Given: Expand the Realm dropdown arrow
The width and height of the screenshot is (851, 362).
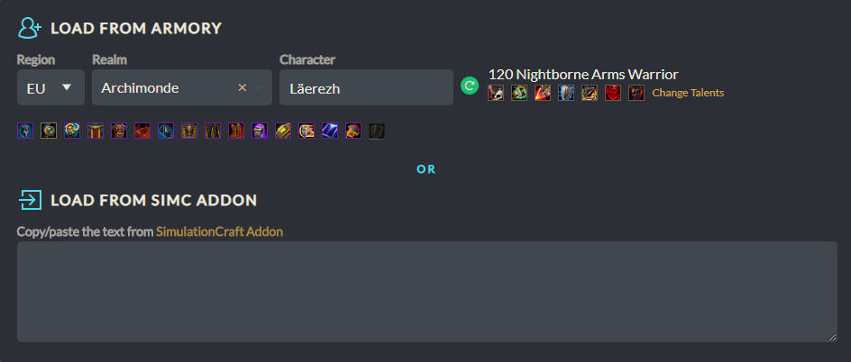Looking at the screenshot, I should pos(260,88).
